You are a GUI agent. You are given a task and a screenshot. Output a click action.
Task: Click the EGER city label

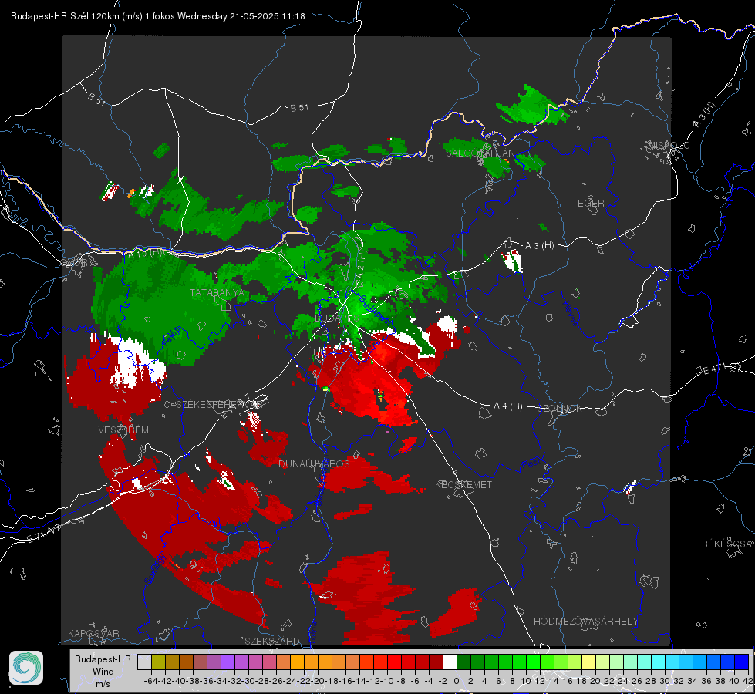coord(591,204)
